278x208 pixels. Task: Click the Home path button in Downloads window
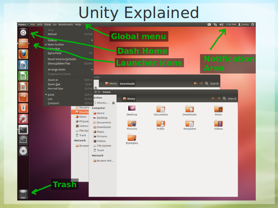click(x=111, y=84)
